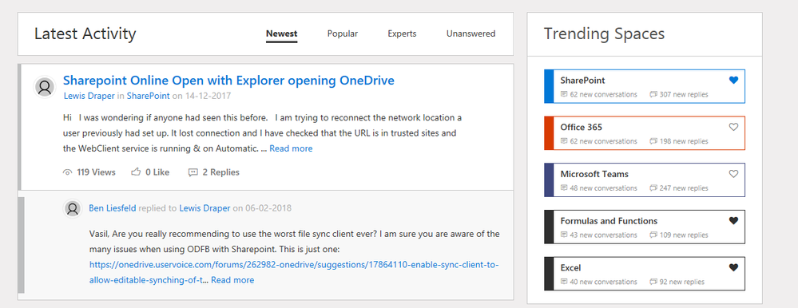Click SharePoint's '62 new conversations' text
The image size is (798, 308).
click(604, 94)
